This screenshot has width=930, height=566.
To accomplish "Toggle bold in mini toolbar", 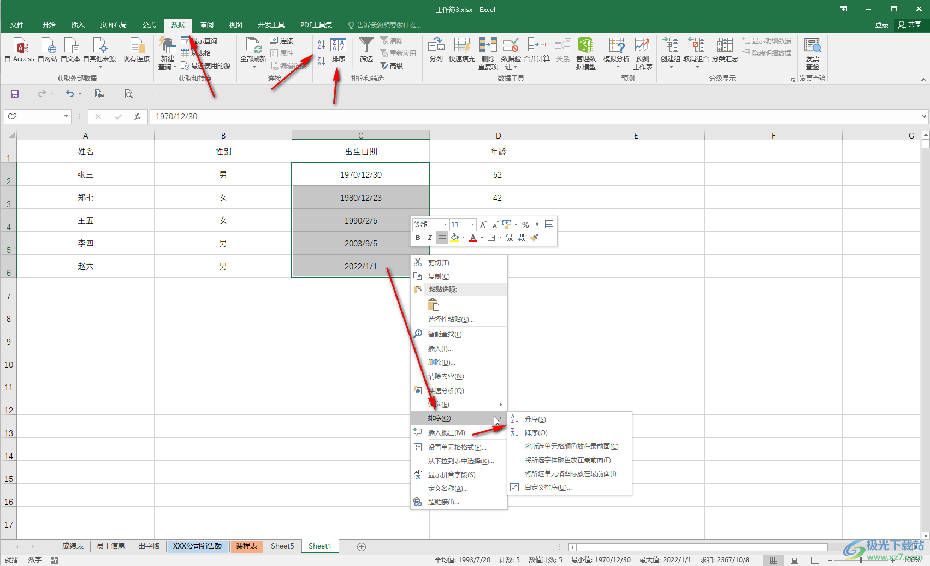I will point(418,238).
